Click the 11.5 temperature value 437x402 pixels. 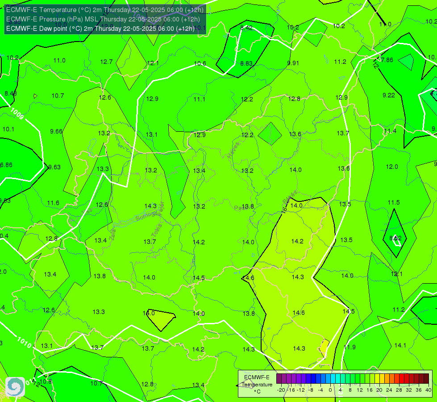pyautogui.click(x=394, y=202)
